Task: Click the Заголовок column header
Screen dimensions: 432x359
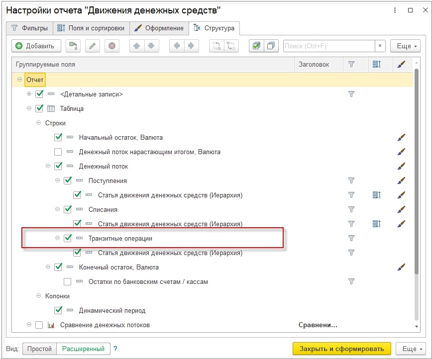Action: (x=319, y=65)
